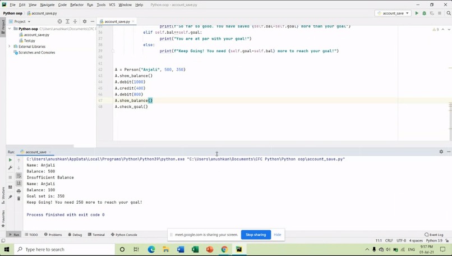The image size is (452, 256).
Task: Hide the Project panel with minus icon
Action: pos(92,21)
